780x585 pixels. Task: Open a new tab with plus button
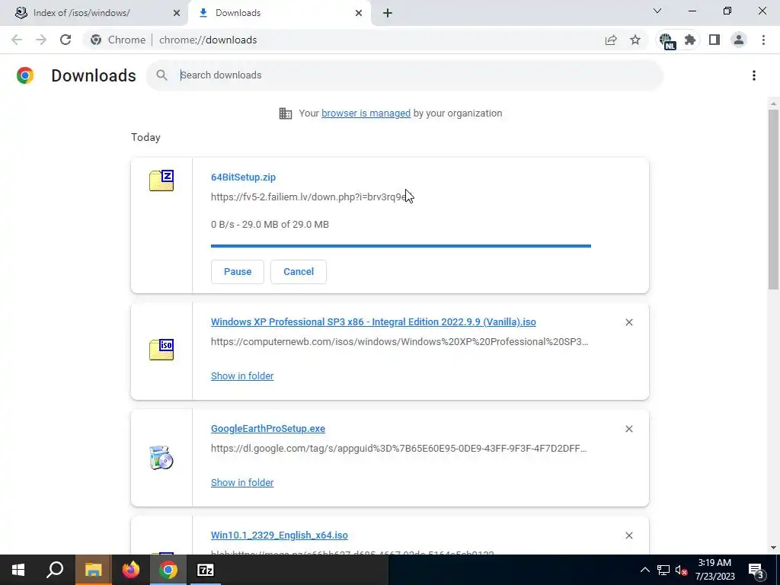click(x=388, y=13)
